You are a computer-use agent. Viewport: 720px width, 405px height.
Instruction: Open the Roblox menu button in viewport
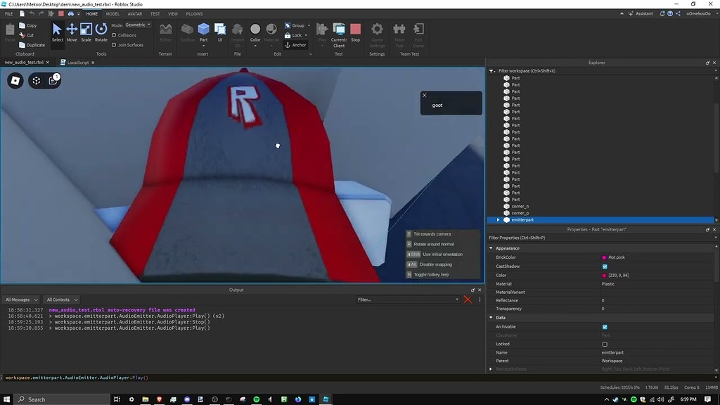(15, 81)
